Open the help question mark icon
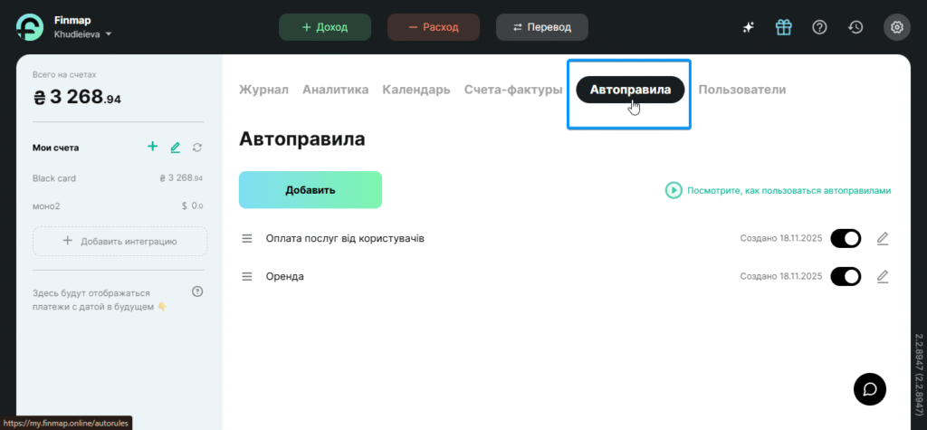This screenshot has height=430, width=927. [x=819, y=27]
